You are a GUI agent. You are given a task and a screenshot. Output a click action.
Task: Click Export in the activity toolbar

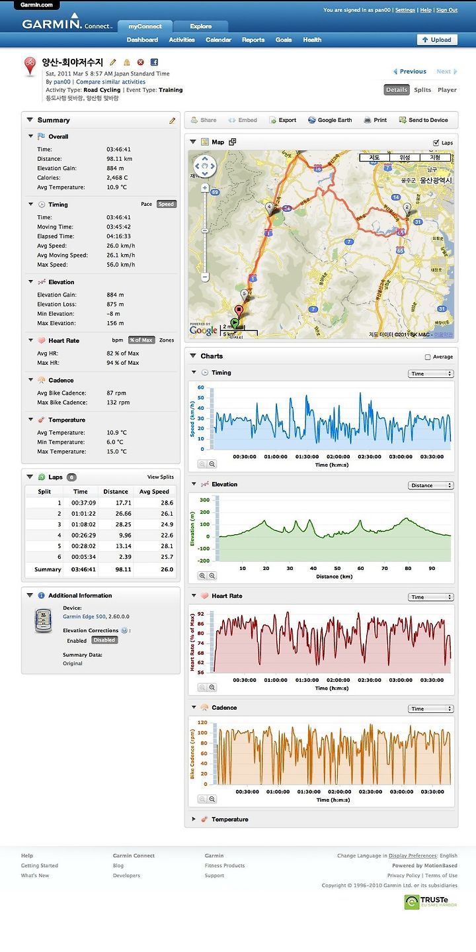(282, 120)
